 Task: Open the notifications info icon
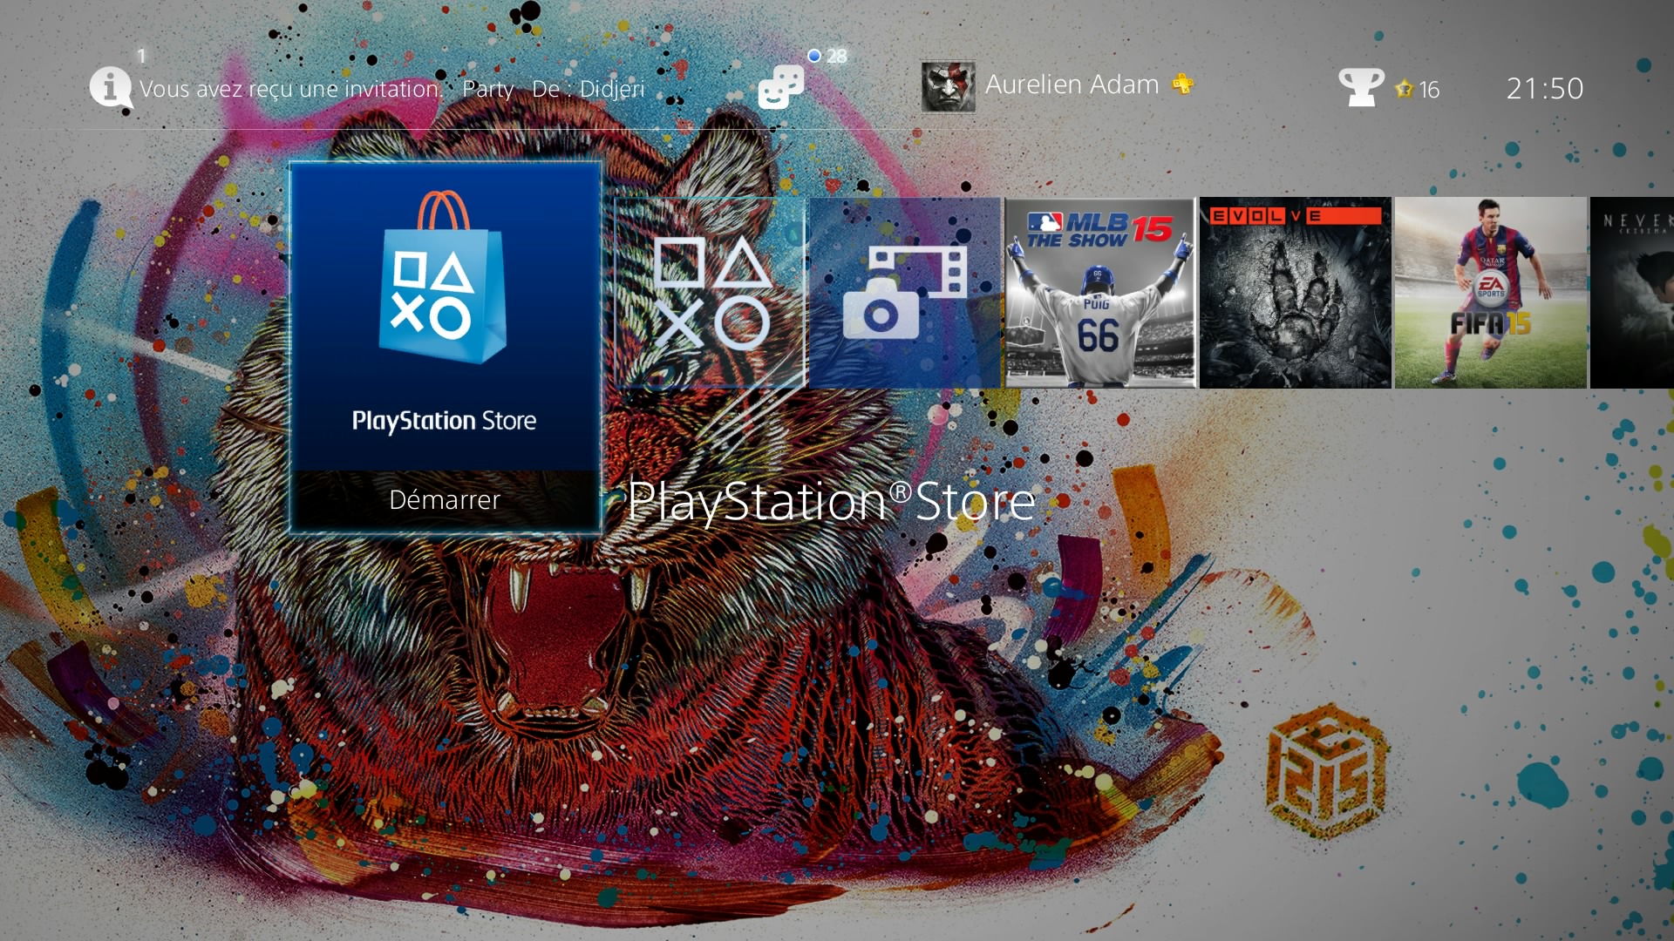coord(110,87)
